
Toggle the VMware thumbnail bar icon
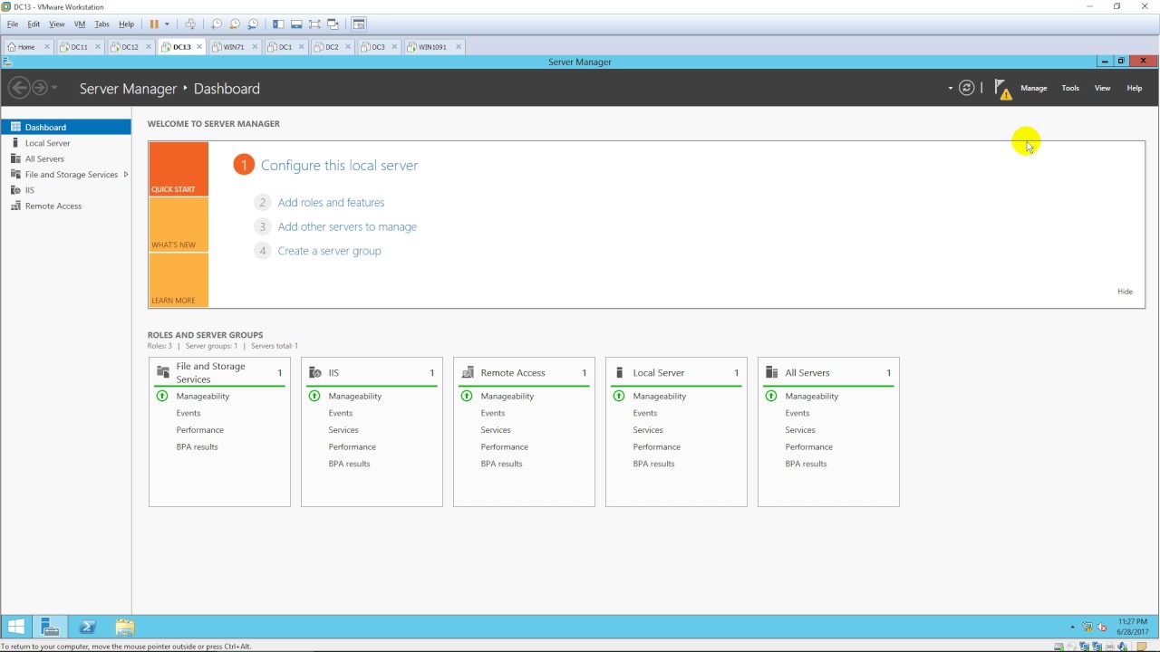pos(296,24)
